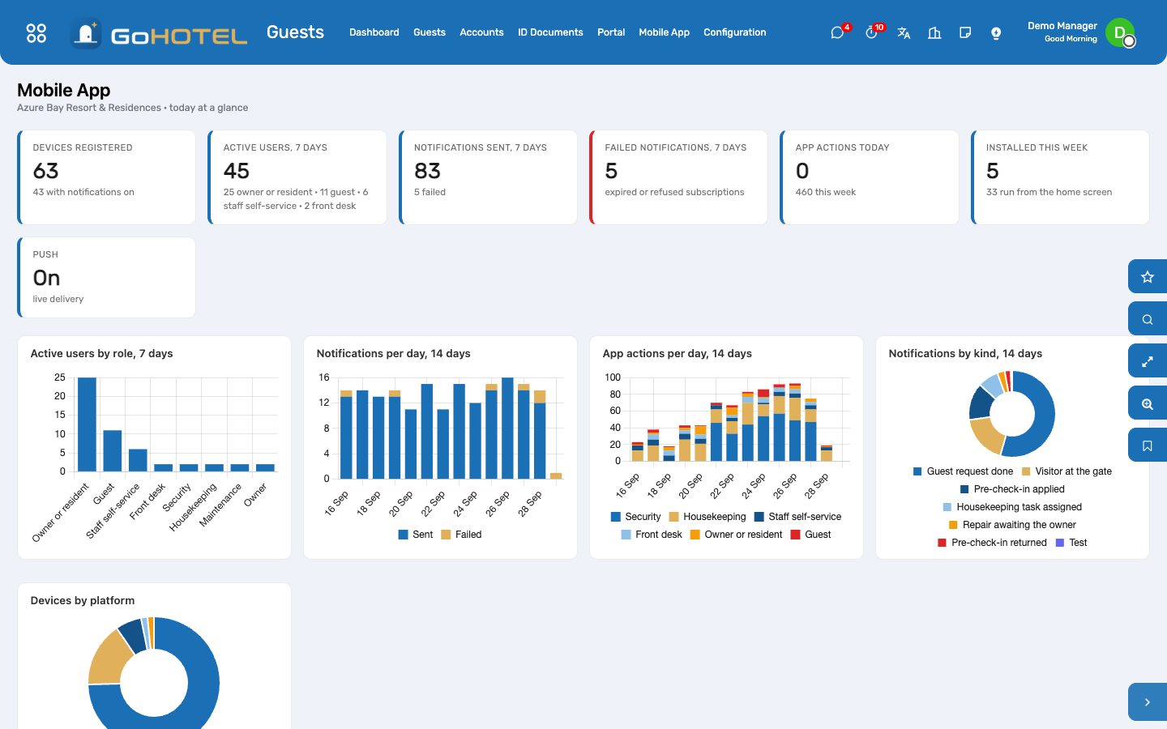Image resolution: width=1167 pixels, height=729 pixels.
Task: Open the Devices Registered 63 card
Action: [x=107, y=177]
